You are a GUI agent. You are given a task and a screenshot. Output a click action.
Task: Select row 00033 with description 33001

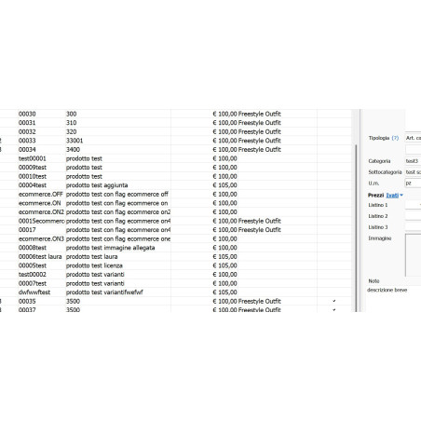[x=175, y=141]
